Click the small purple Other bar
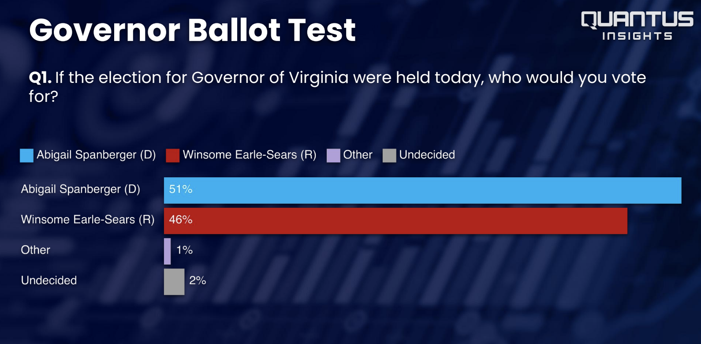701x344 pixels. 167,251
